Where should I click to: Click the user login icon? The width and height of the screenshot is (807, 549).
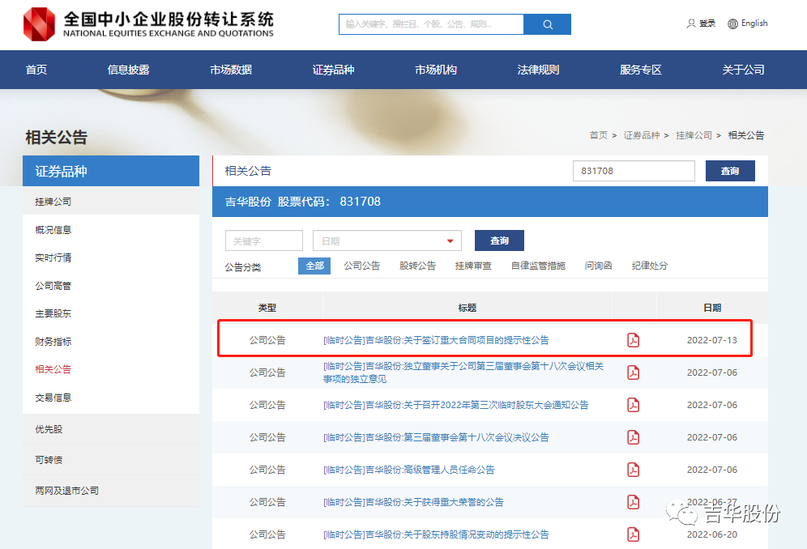pos(690,23)
